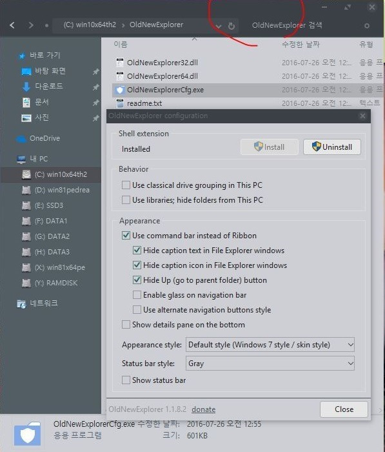Uncheck Use command bar instead of Ribbon
385x452 pixels.
(126, 236)
